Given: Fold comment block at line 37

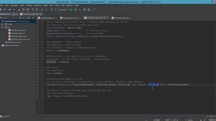Looking at the screenshot, I should point(43,68).
